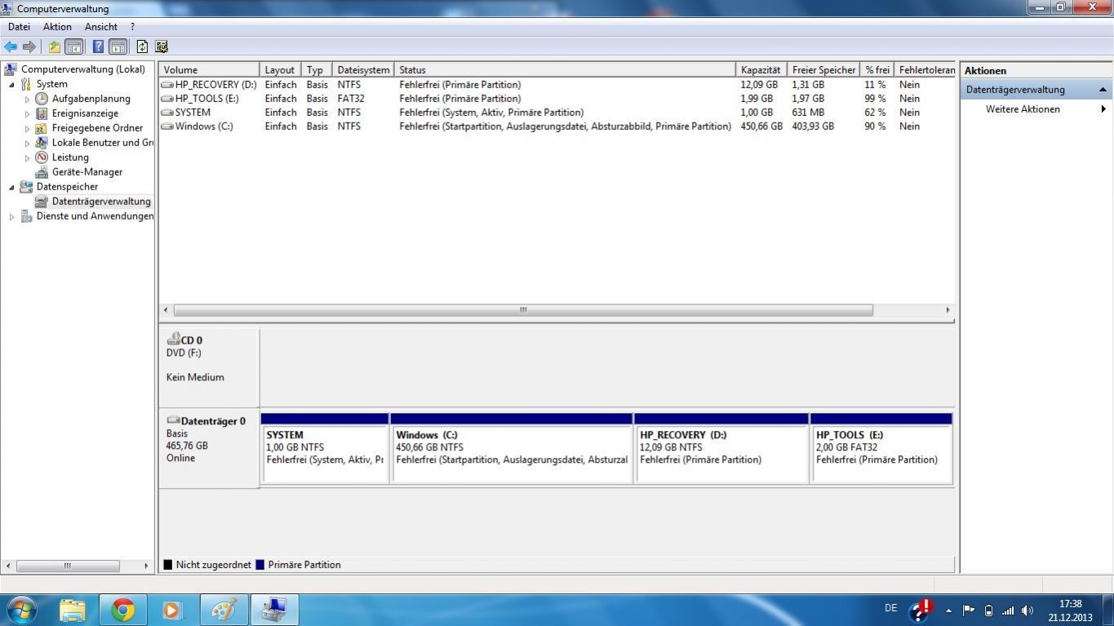
Task: Click the Google Chrome taskbar icon
Action: click(123, 610)
